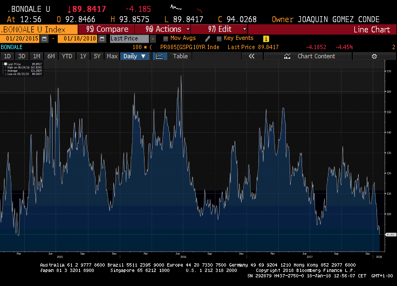Screen dimensions: 397x286
Task: Select the YTD range tab
Action: (67, 56)
